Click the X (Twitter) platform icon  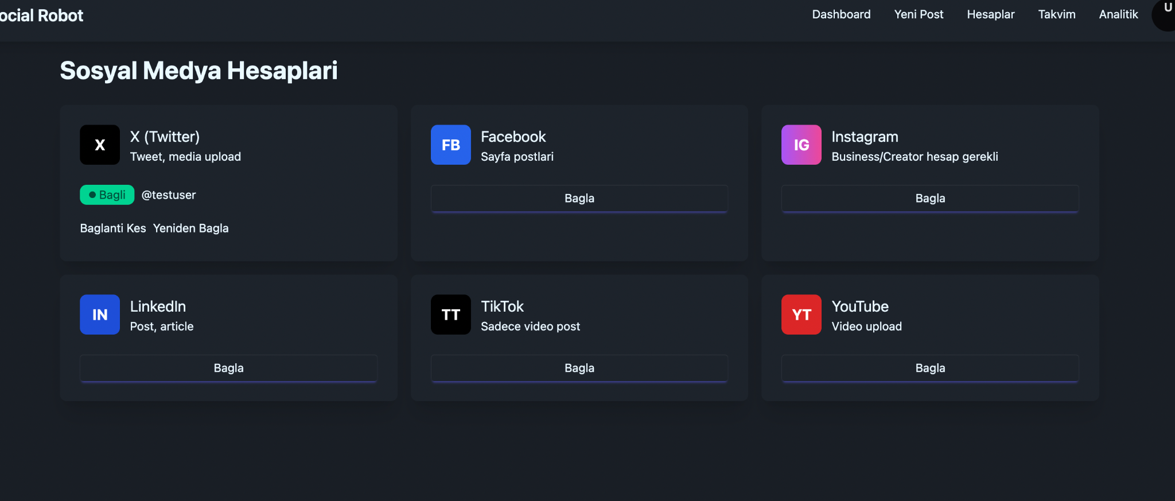click(x=100, y=145)
